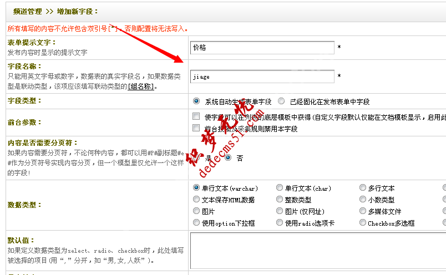Pick 文本保存HTML数据 data type
The width and height of the screenshot is (446, 275).
pos(196,200)
